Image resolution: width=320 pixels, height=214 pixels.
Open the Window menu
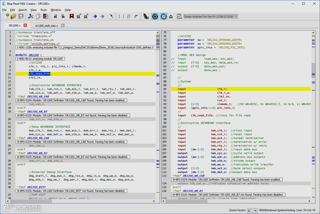click(56, 10)
